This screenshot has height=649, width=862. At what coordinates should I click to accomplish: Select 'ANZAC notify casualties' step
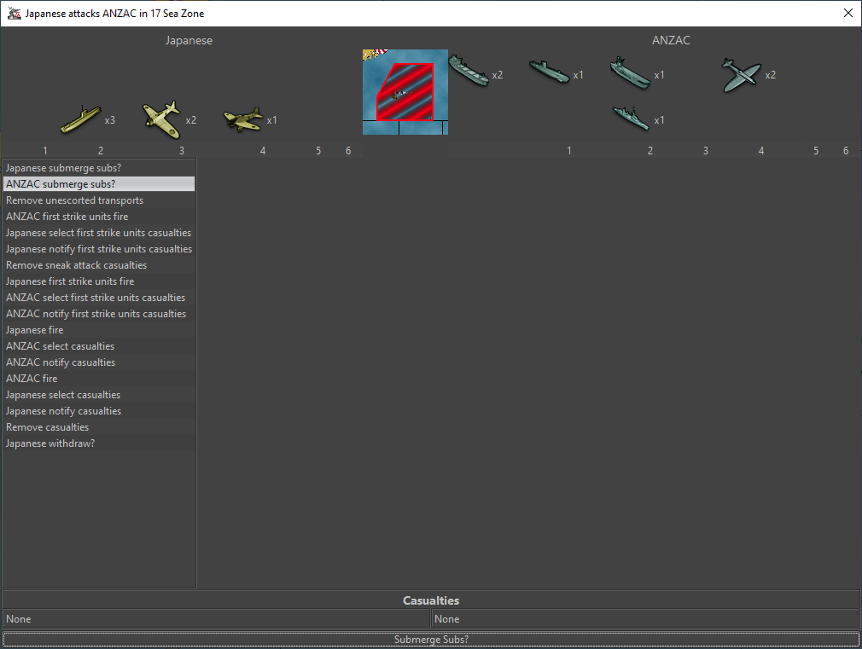99,362
